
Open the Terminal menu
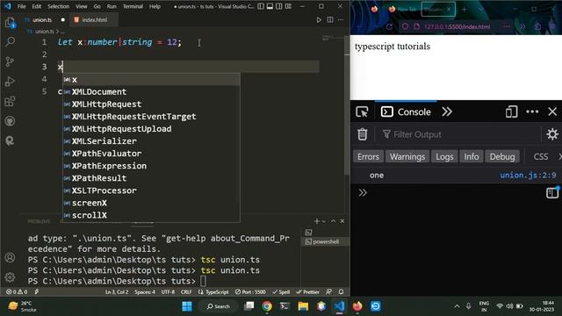(133, 6)
